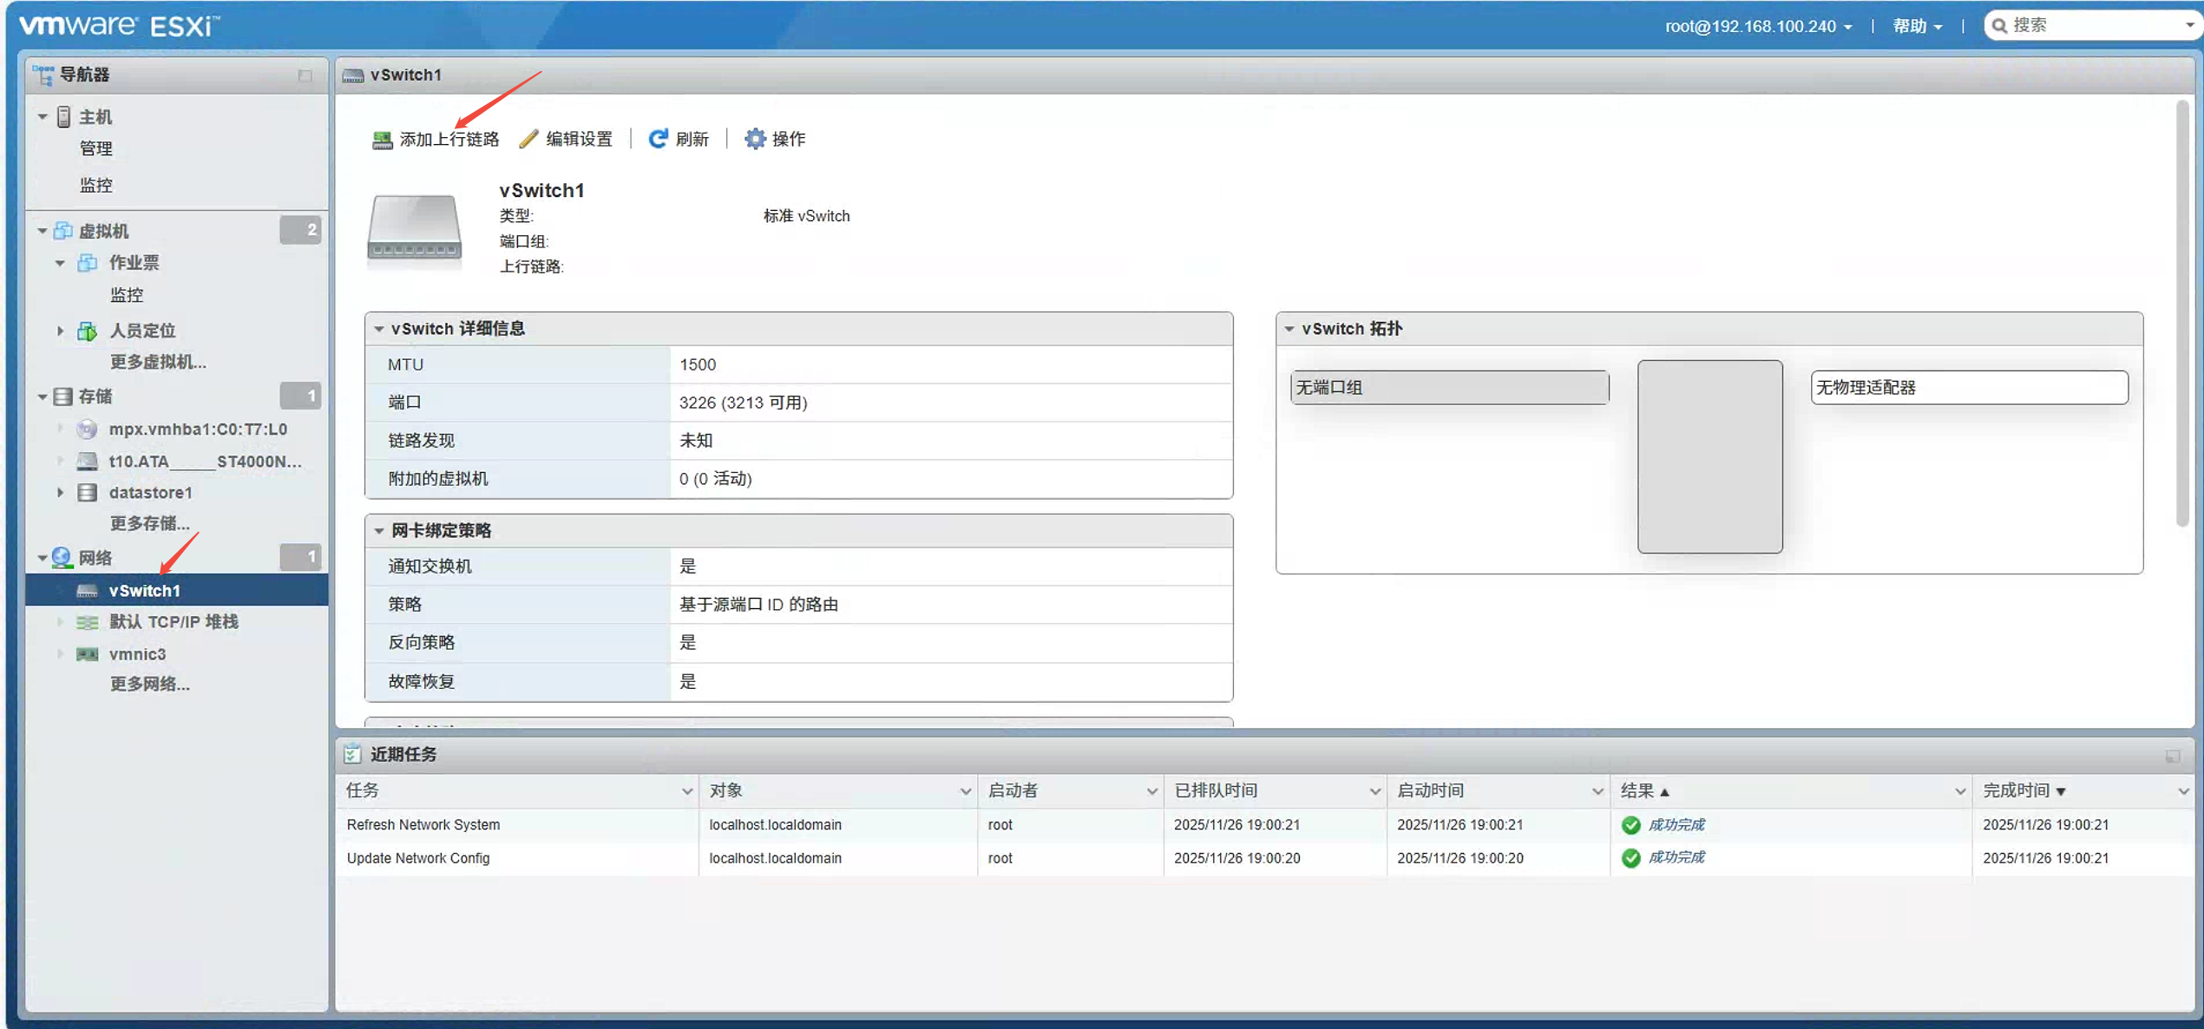This screenshot has height=1029, width=2204.
Task: Select 默认 TCP/IP 堆栈 in navigator
Action: click(x=173, y=622)
